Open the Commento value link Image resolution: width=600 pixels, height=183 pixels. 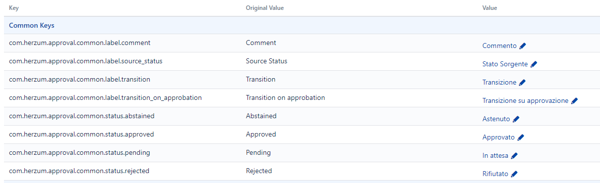pyautogui.click(x=499, y=46)
